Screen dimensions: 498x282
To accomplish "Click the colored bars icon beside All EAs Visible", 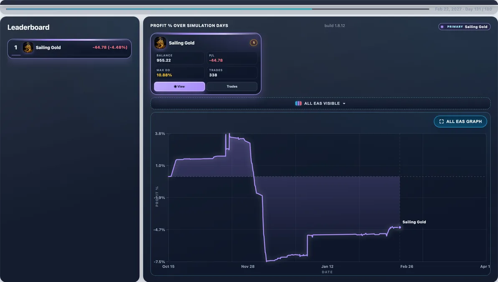I will tap(298, 103).
